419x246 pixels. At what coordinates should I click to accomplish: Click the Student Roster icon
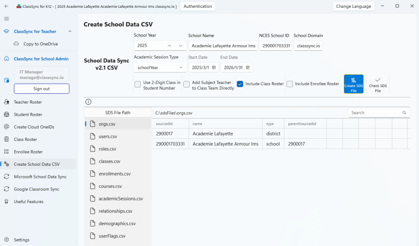7,115
